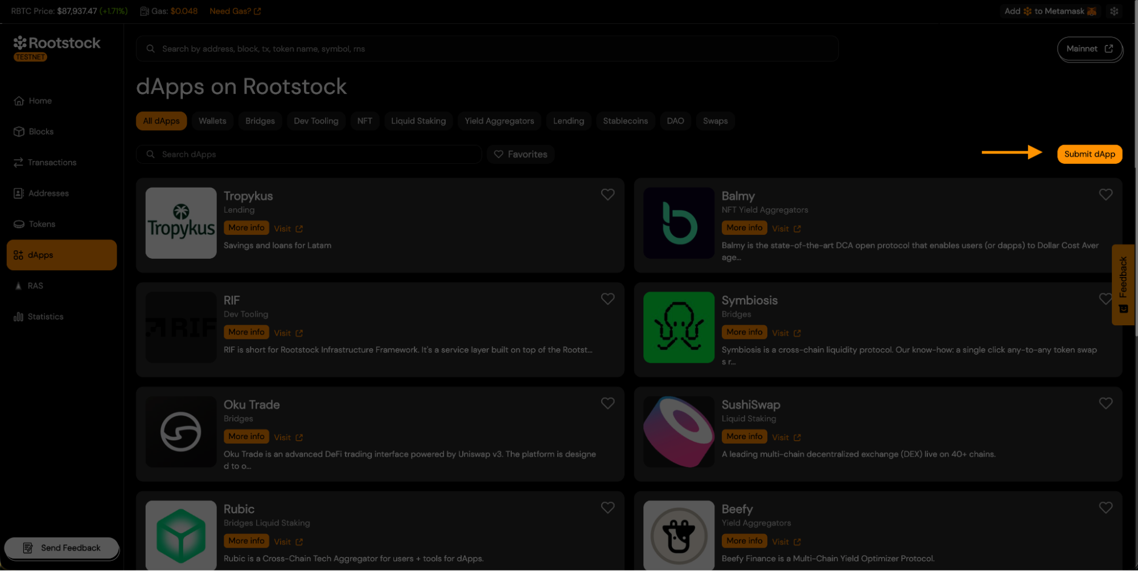This screenshot has height=571, width=1138.
Task: Switch to the Liquid Staking tab
Action: coord(418,121)
